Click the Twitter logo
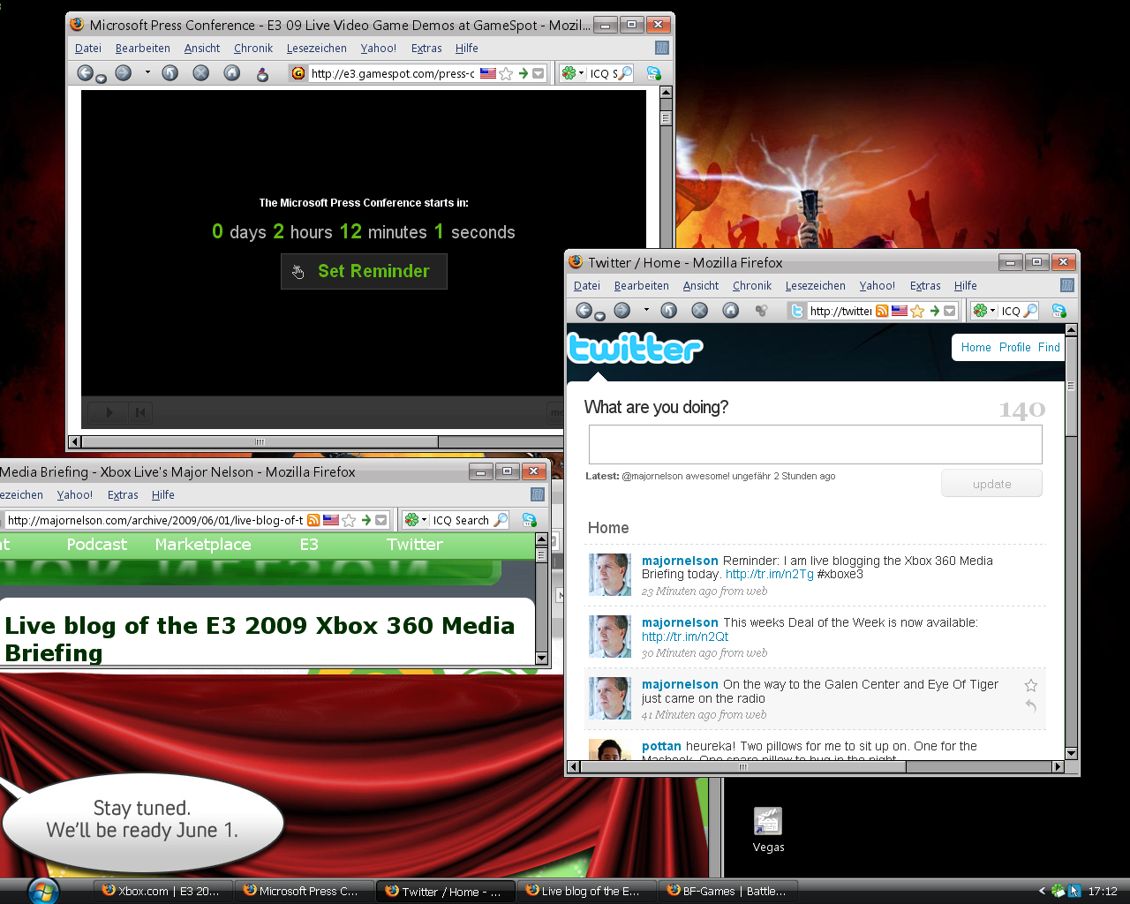This screenshot has width=1130, height=904. 635,349
